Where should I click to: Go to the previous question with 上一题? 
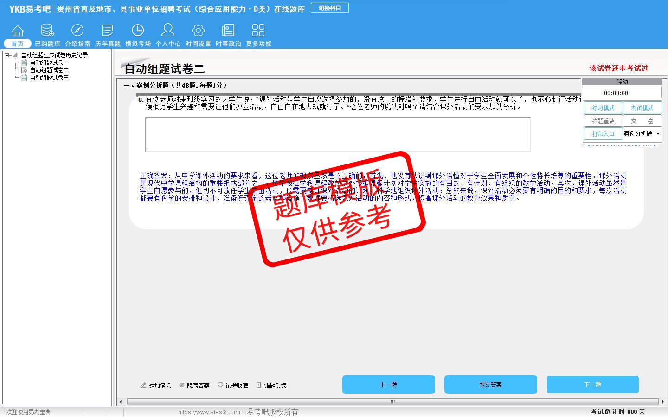388,385
